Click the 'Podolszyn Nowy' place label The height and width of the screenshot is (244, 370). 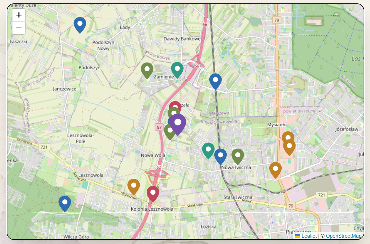point(103,45)
